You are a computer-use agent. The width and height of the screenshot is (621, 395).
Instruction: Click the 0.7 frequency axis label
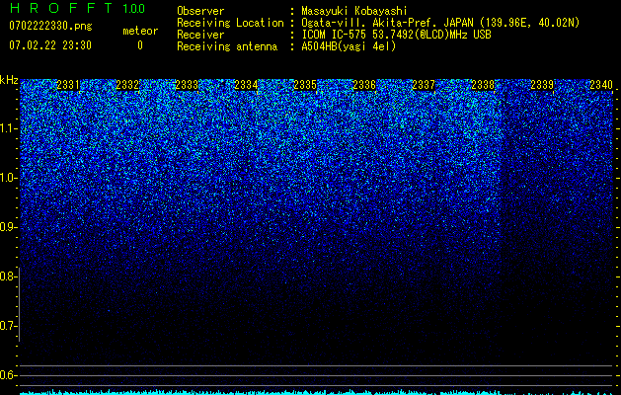coord(7,326)
